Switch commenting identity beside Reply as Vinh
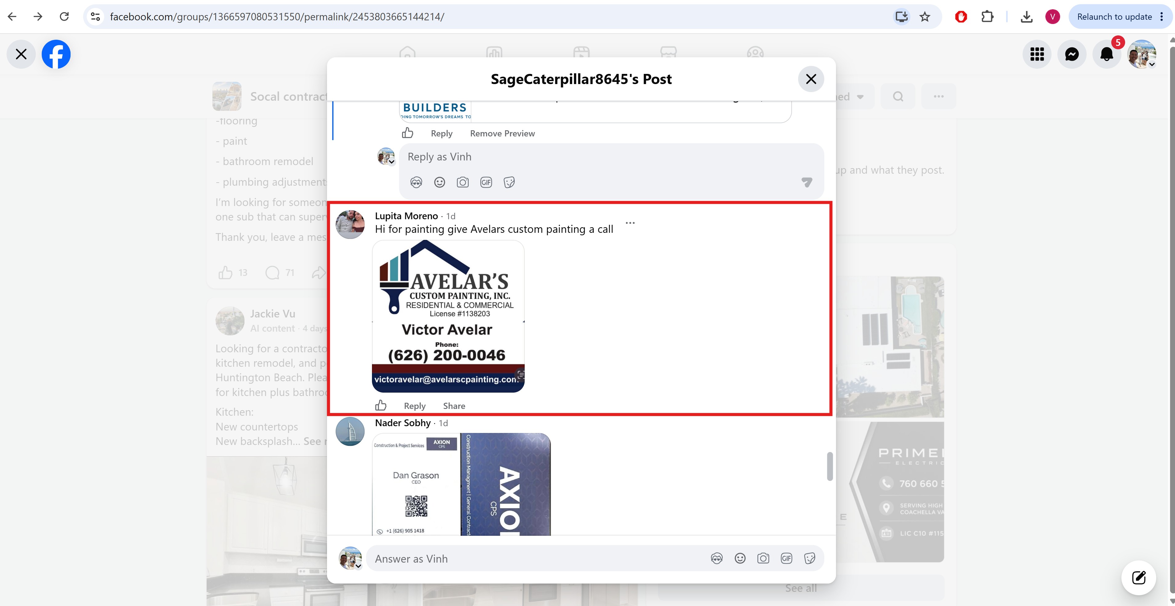 click(386, 156)
